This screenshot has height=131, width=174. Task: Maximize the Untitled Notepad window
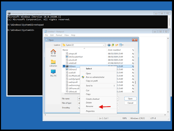[x=160, y=32]
